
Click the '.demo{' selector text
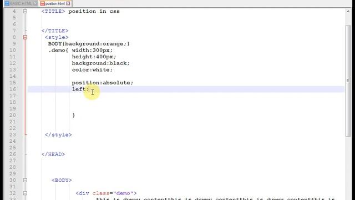tap(58, 51)
